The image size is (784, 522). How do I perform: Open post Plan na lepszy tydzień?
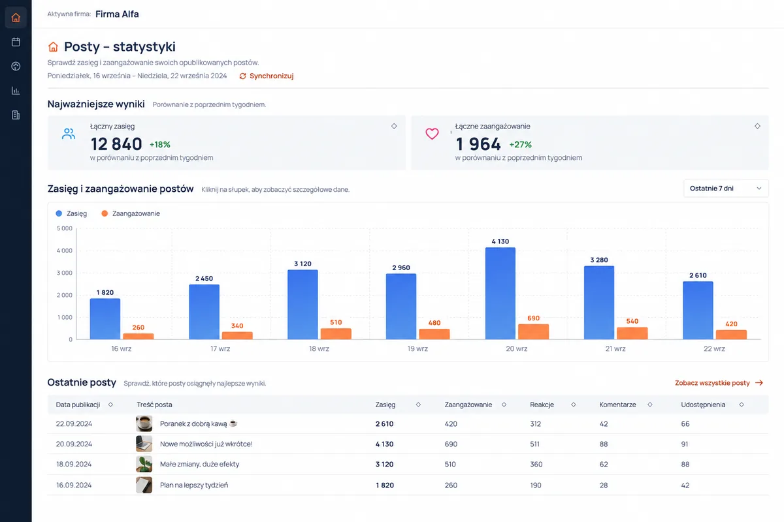point(194,485)
